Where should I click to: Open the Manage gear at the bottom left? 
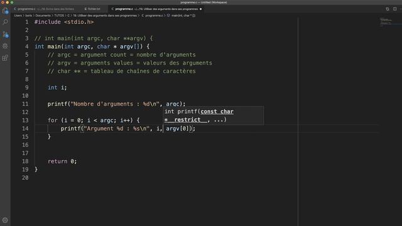pos(5,220)
